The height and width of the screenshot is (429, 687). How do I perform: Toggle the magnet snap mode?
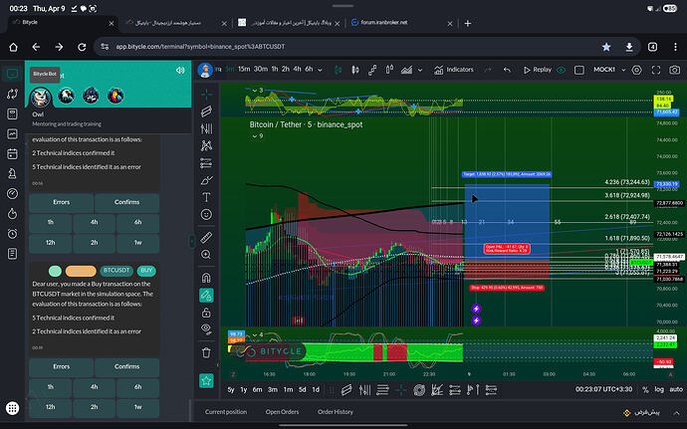206,278
